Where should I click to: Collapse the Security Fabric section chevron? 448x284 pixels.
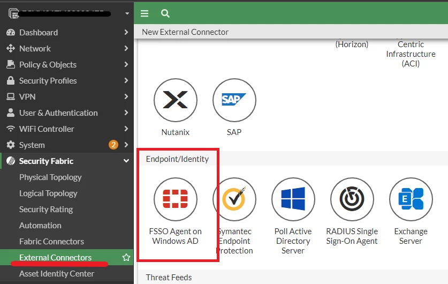click(x=126, y=161)
